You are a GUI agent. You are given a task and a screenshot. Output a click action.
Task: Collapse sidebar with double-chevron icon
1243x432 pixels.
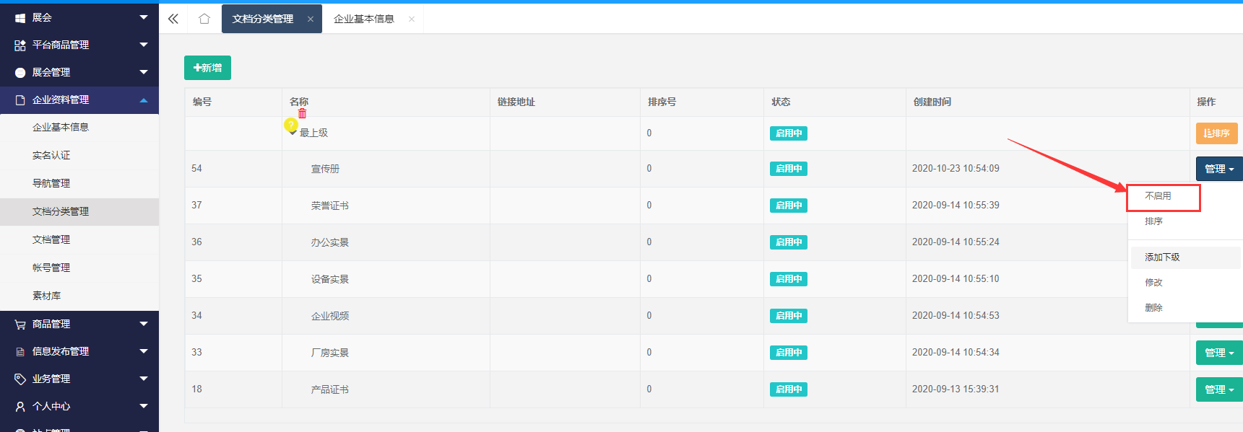coord(173,19)
